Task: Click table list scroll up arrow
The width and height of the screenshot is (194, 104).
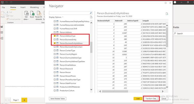Action: 91,23
